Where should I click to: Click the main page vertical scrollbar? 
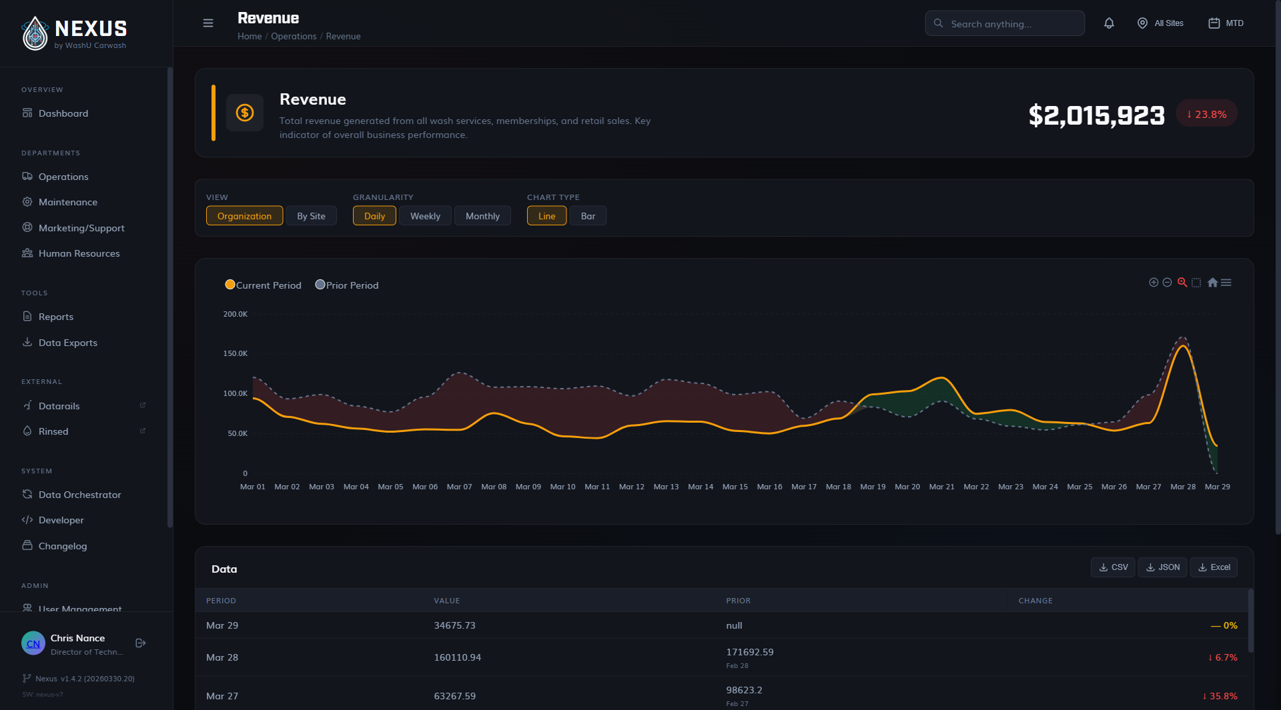pos(1278,267)
